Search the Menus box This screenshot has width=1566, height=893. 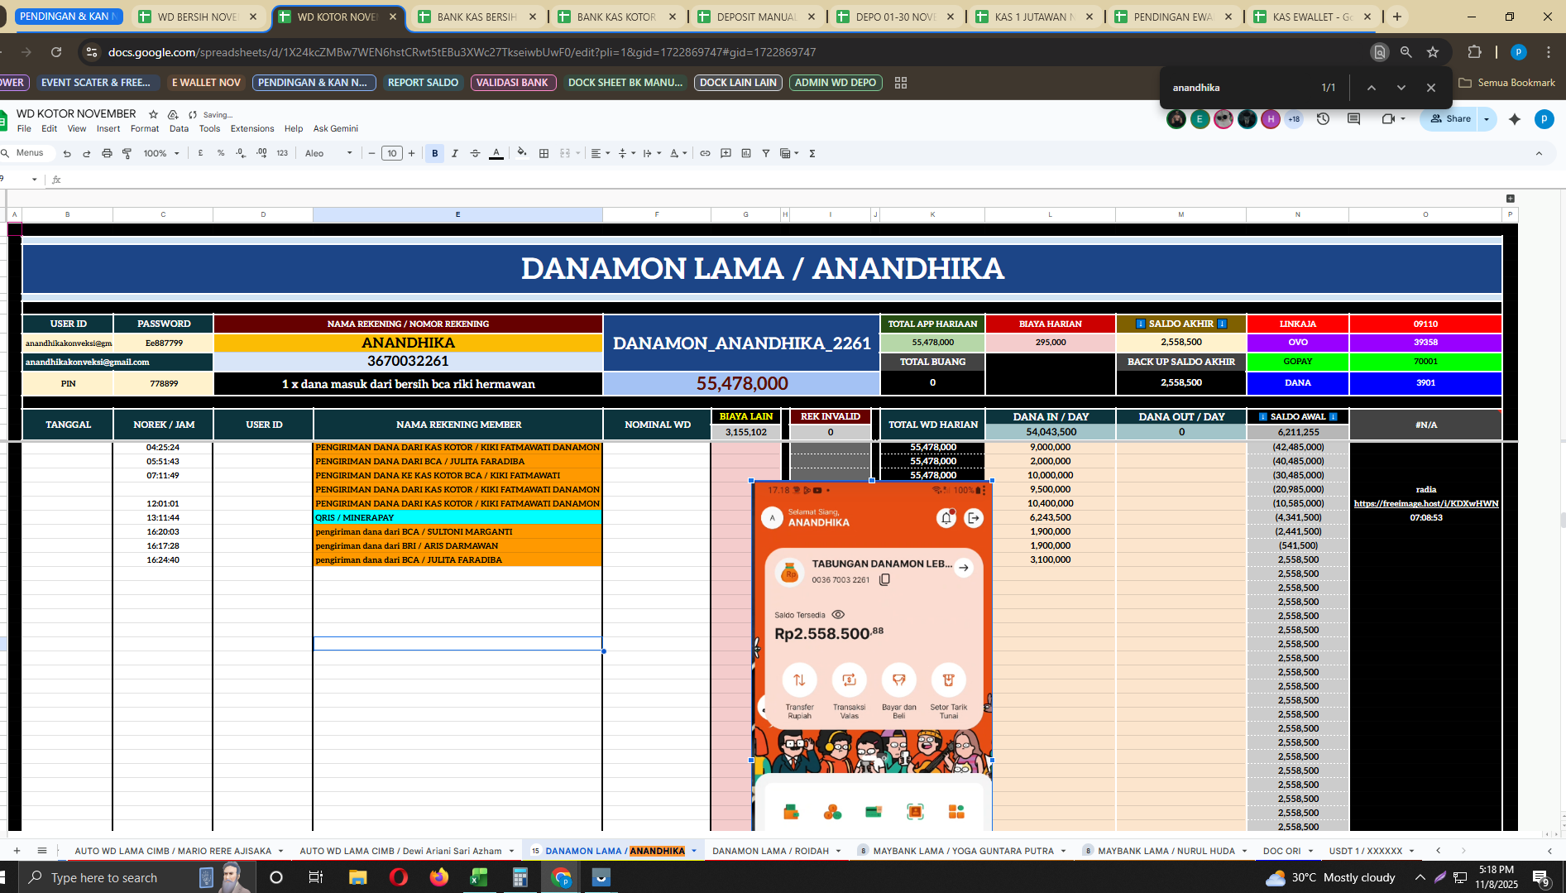coord(27,153)
